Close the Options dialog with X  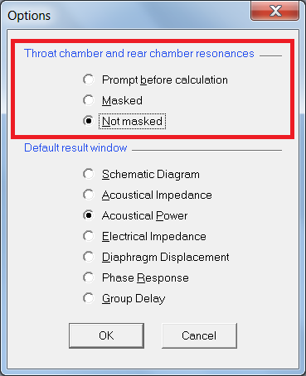coord(275,11)
